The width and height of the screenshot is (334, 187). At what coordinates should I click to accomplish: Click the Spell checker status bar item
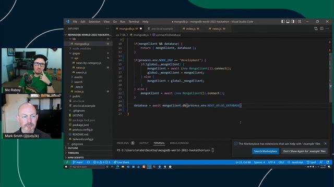[x=311, y=162]
